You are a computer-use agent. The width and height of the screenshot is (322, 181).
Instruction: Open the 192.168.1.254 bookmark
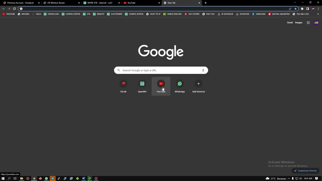coord(301,14)
